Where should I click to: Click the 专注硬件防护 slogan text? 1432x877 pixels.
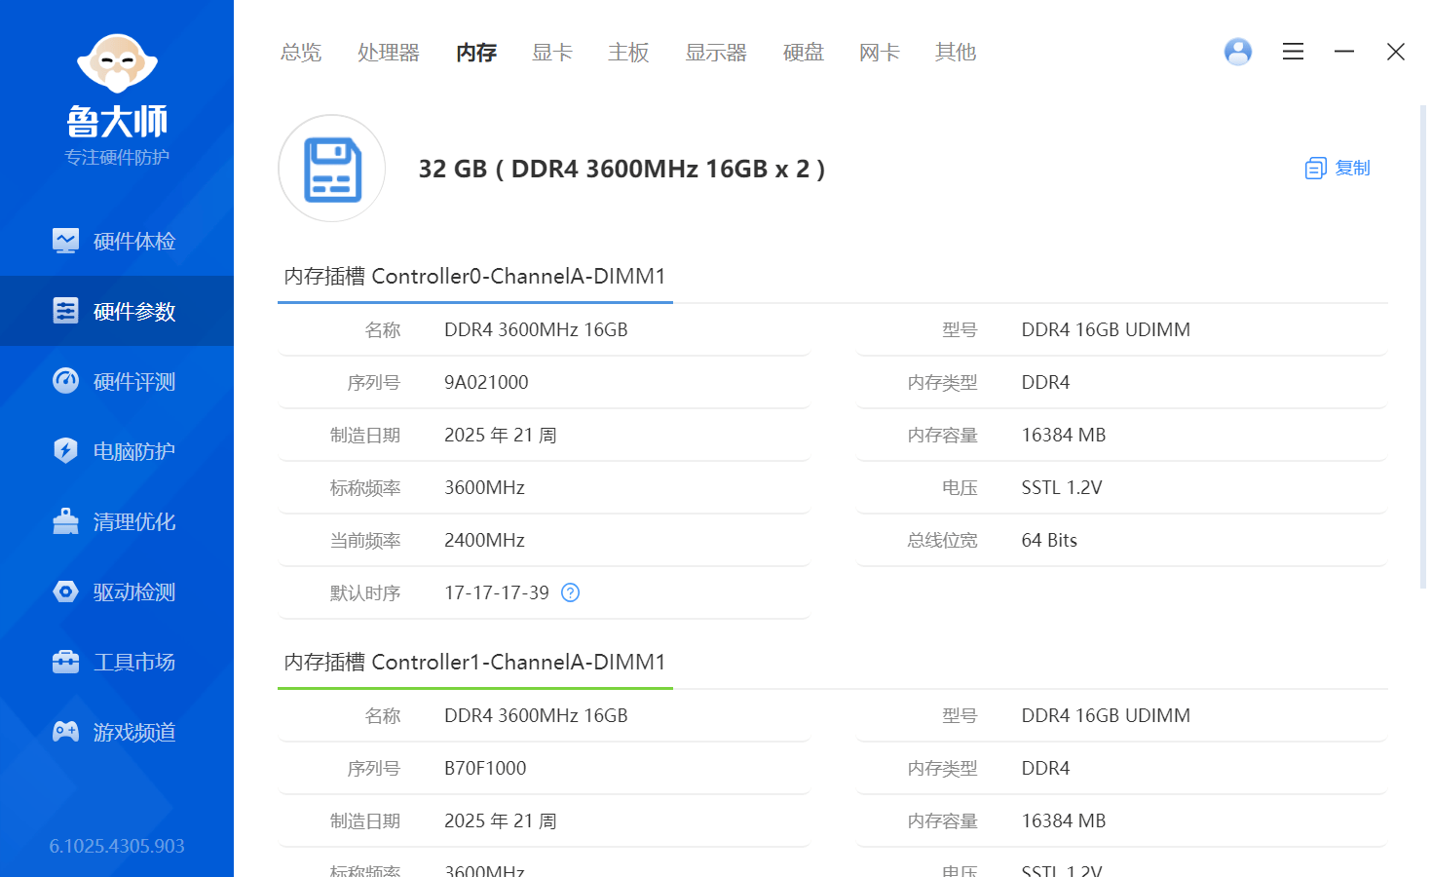coord(117,158)
